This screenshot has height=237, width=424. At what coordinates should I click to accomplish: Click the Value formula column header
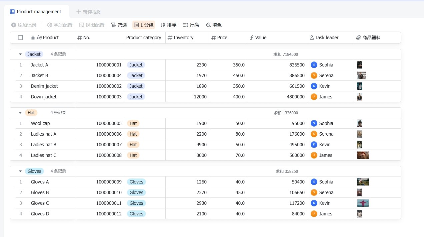tap(277, 38)
